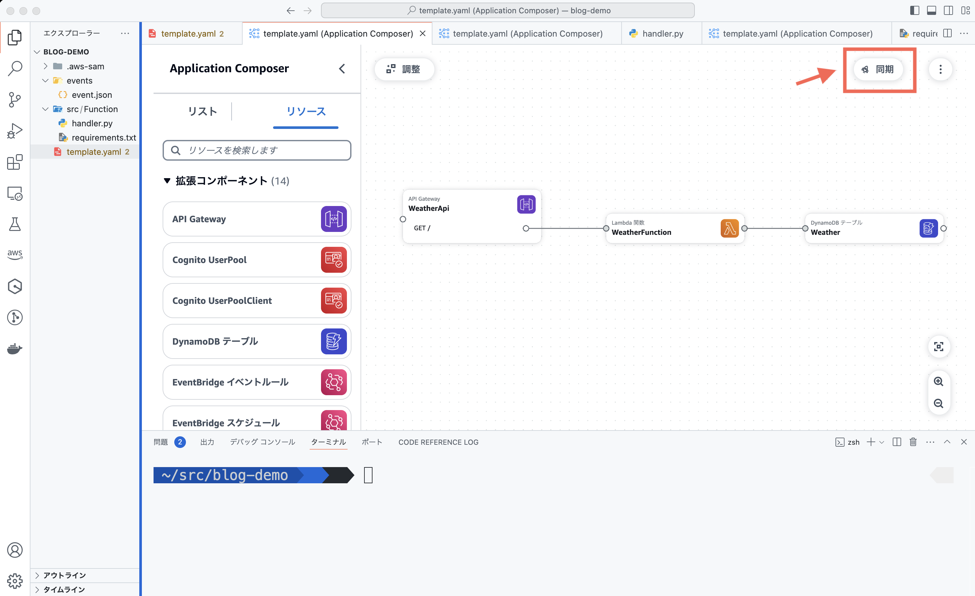
Task: Zoom out on the composer canvas
Action: pyautogui.click(x=939, y=403)
